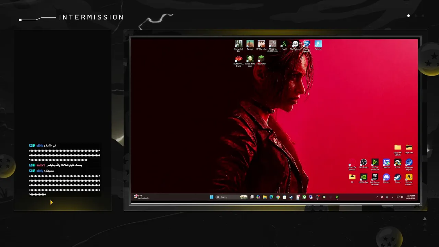The image size is (439, 247).
Task: Launch Epic Games Launcher from the desktop
Action: tap(375, 179)
